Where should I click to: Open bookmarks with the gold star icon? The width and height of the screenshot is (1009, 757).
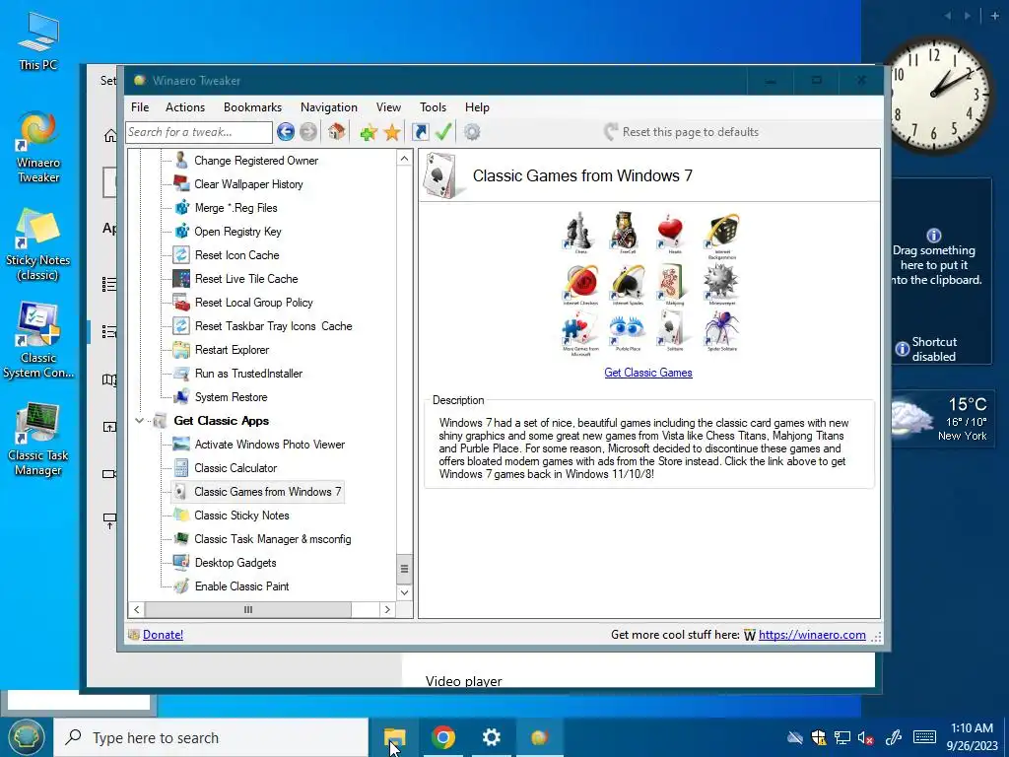pos(392,133)
